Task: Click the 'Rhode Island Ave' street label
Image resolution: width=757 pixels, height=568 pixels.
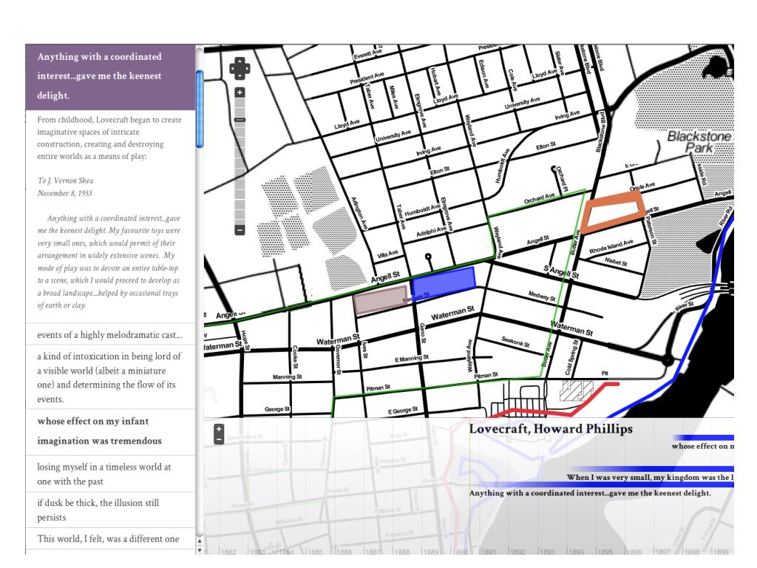Action: 611,247
